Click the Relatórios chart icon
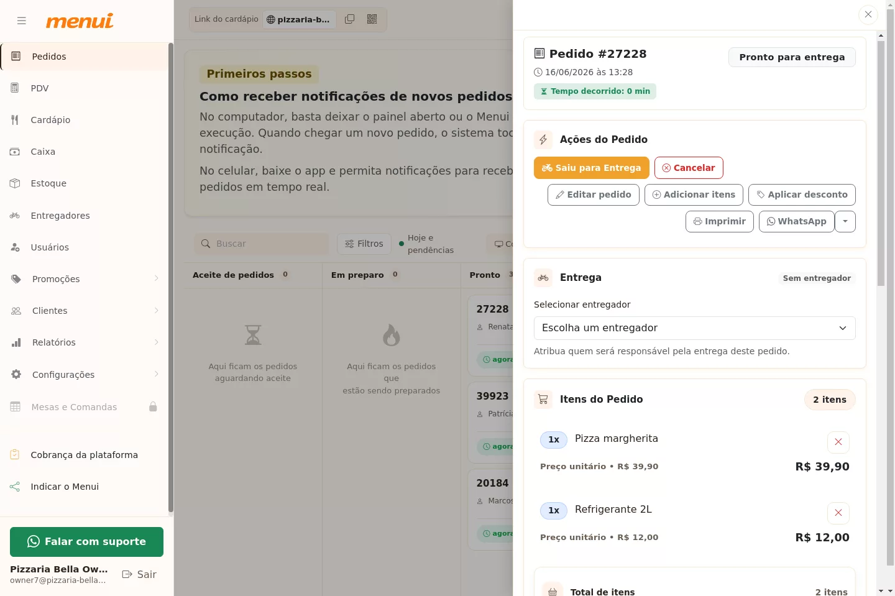 point(16,342)
